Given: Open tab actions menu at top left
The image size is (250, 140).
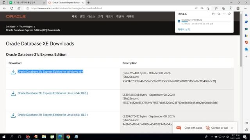Looking at the screenshot, I should pos(4,3).
